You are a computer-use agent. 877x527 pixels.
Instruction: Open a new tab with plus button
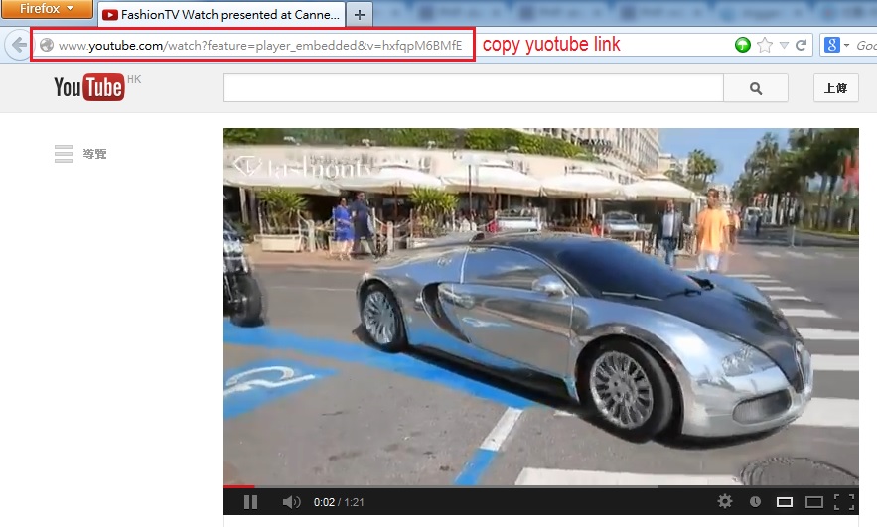pyautogui.click(x=360, y=16)
